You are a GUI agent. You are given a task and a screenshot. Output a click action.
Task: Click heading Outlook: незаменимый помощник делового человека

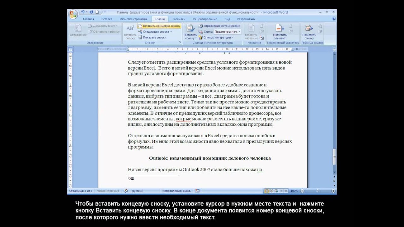coord(210,158)
